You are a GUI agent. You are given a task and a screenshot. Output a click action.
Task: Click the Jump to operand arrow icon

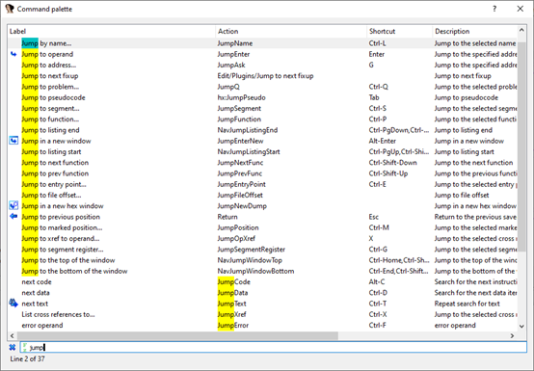(13, 54)
